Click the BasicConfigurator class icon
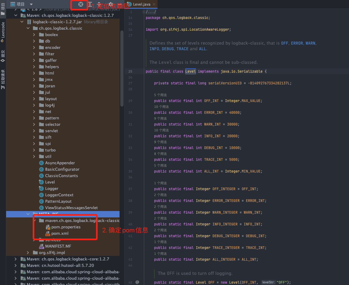 [x=41, y=169]
